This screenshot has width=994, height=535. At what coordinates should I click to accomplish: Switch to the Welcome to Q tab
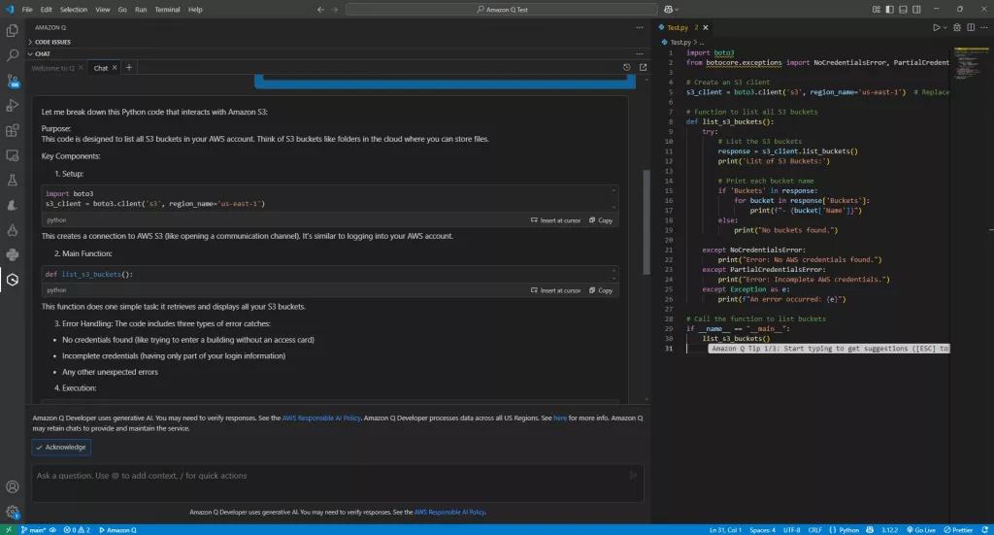coord(53,68)
